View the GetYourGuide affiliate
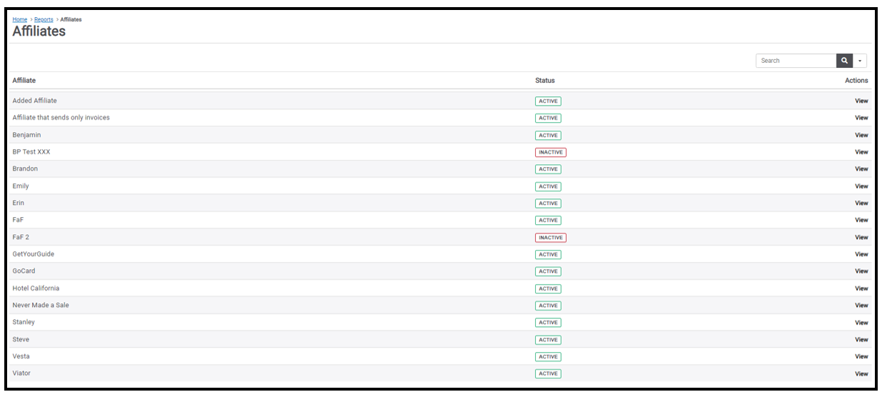 tap(861, 254)
